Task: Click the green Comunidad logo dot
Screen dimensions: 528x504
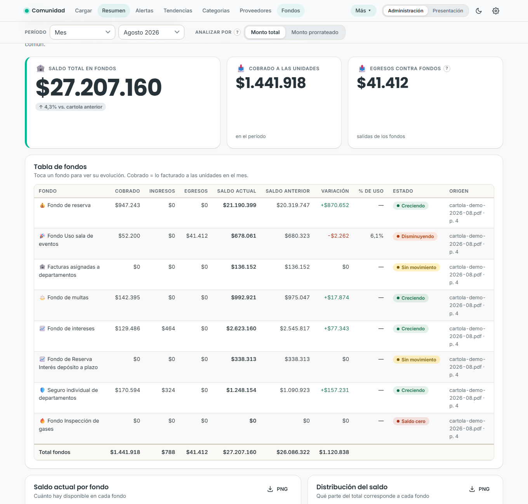Action: [x=27, y=11]
